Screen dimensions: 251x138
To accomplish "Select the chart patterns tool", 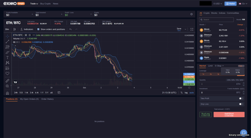I will [x=7, y=63].
